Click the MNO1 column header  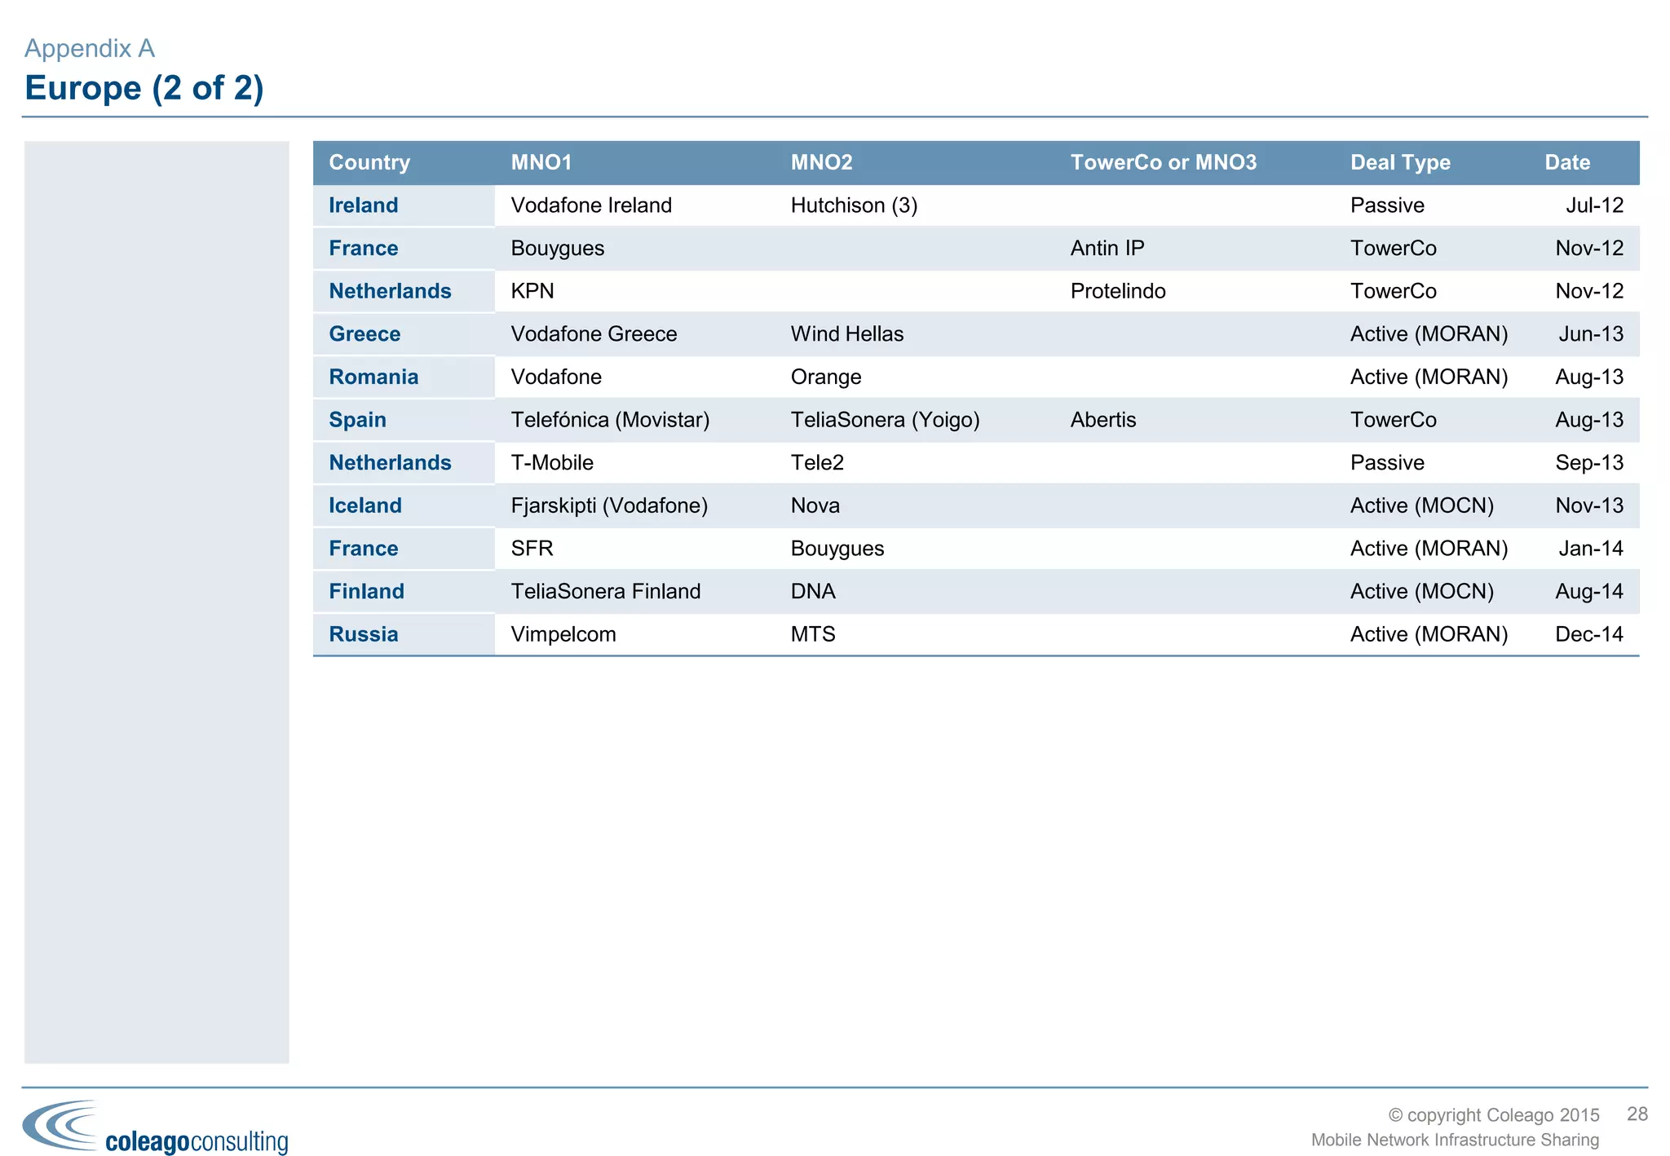coord(541,162)
